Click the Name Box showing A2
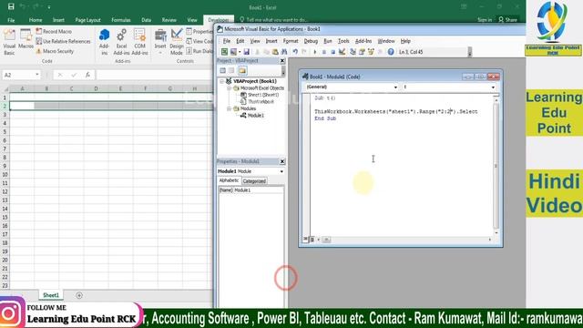 pyautogui.click(x=18, y=75)
